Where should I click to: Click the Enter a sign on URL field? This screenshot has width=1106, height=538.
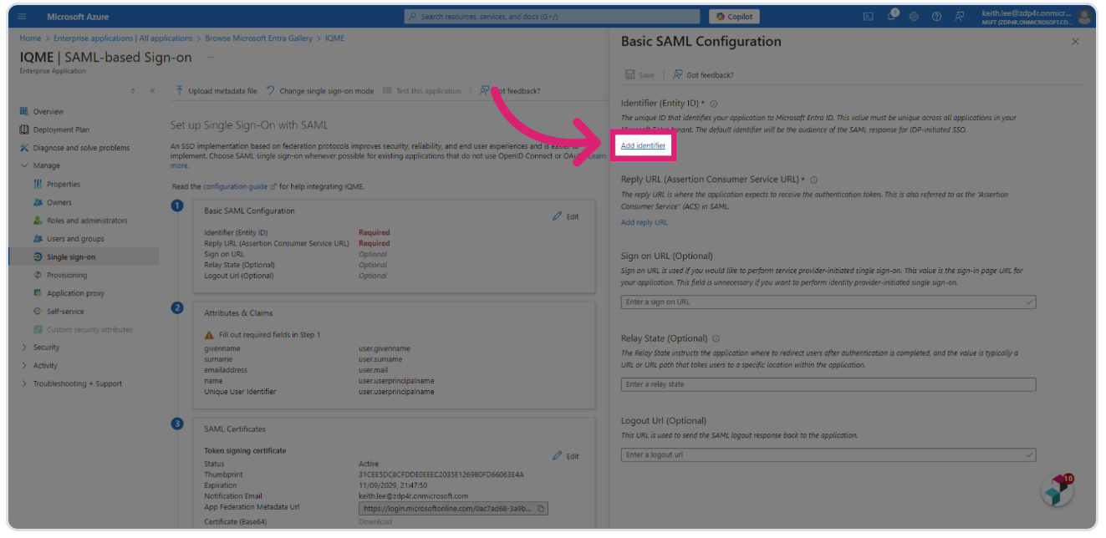pyautogui.click(x=828, y=302)
